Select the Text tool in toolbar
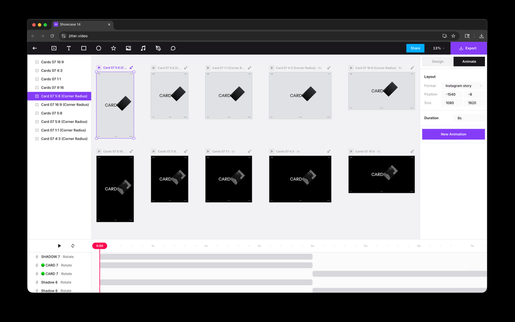This screenshot has width=515, height=322. point(69,48)
